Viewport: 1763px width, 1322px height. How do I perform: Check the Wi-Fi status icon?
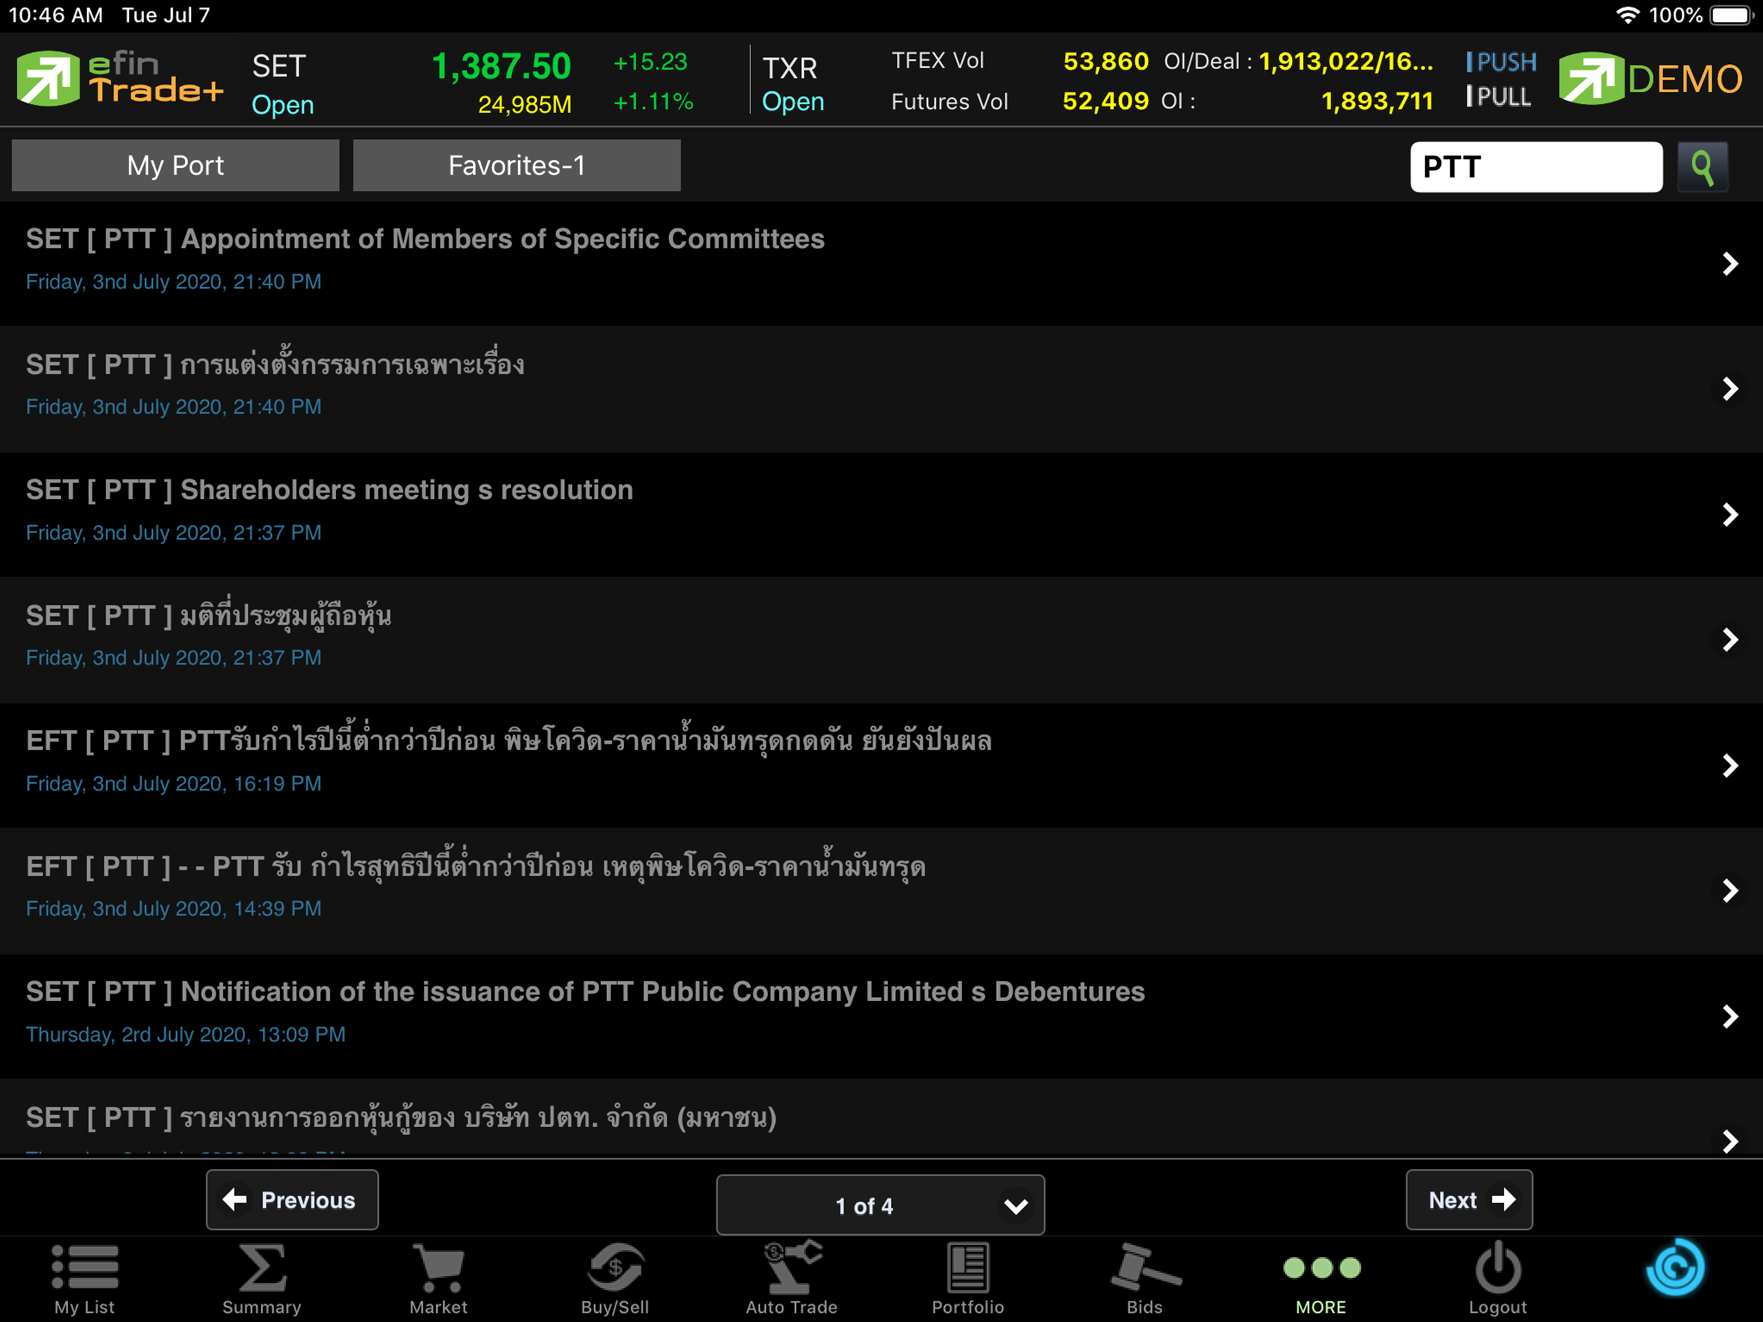click(1627, 15)
